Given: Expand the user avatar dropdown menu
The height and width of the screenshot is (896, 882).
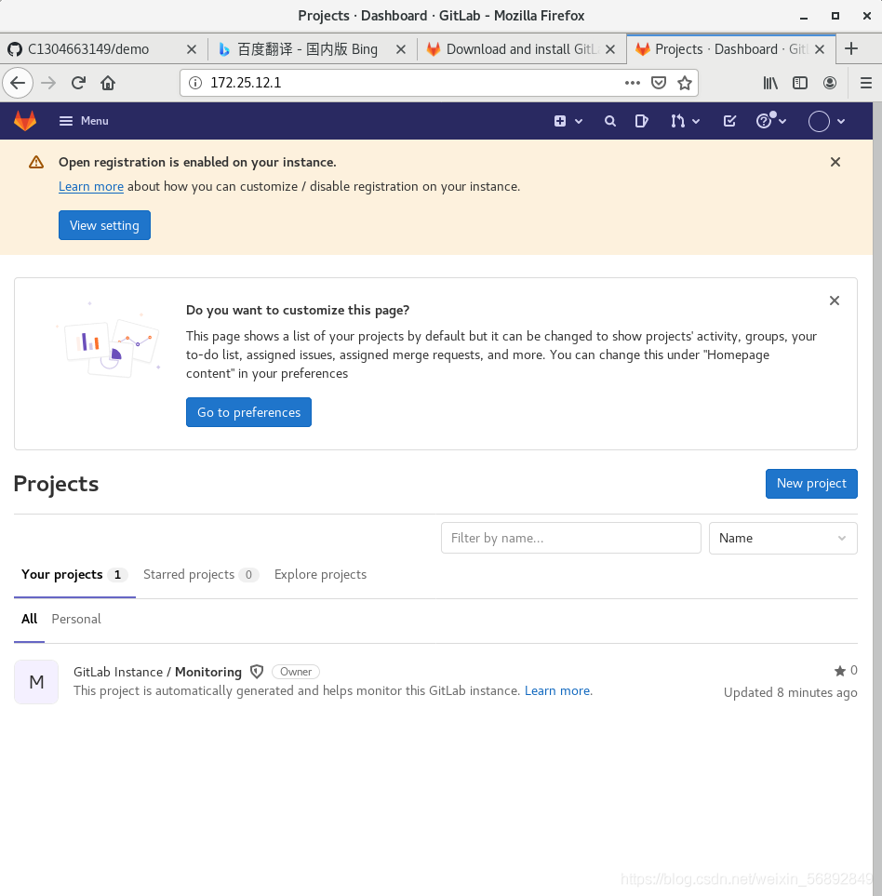Looking at the screenshot, I should click(826, 121).
